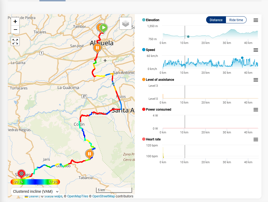
Task: Click the green ride start marker
Action: pos(103,28)
